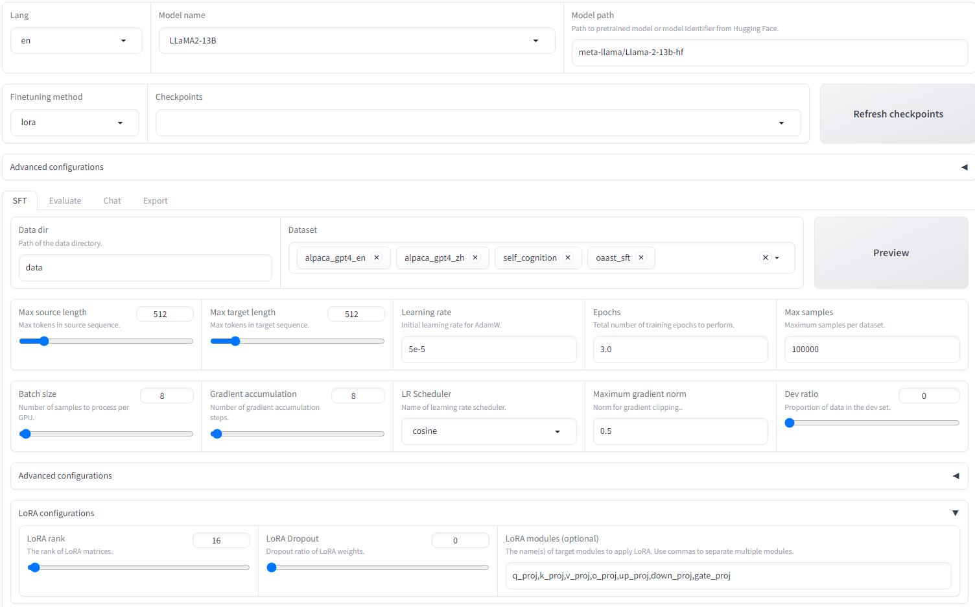
Task: Click the LoRA rank slider
Action: tap(138, 567)
